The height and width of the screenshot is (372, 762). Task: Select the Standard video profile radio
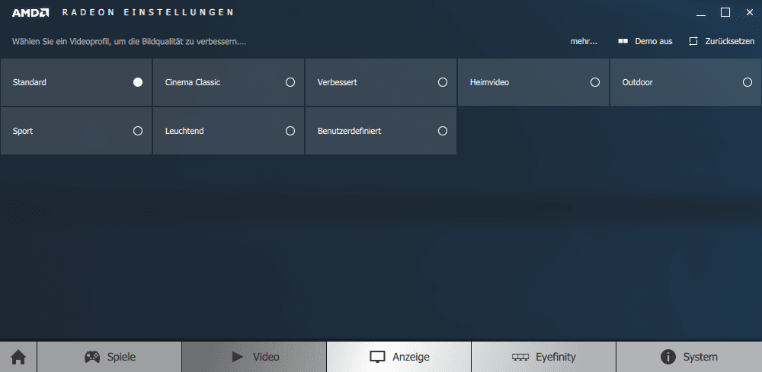pyautogui.click(x=138, y=82)
